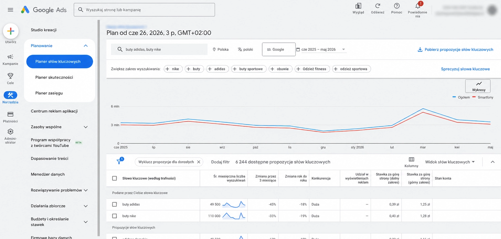Screen dimensions: 501x239
Task: Add odzież sportowa suggestion chip
Action: coord(351,69)
